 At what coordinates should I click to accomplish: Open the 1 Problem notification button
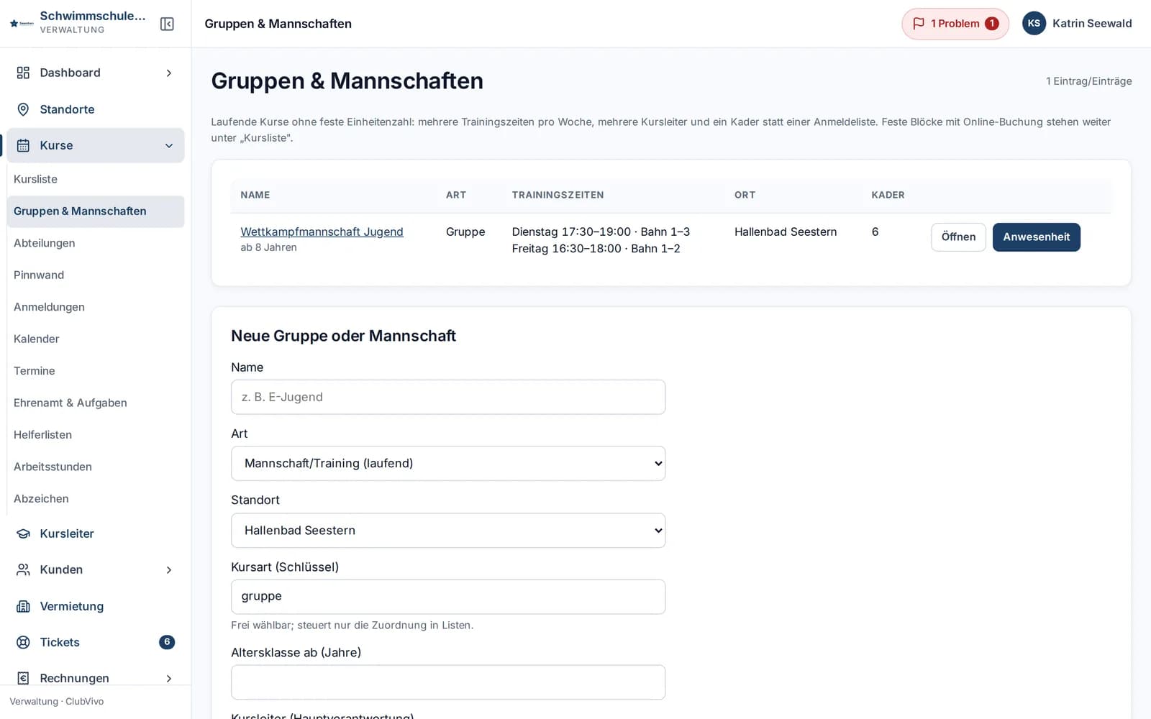955,24
